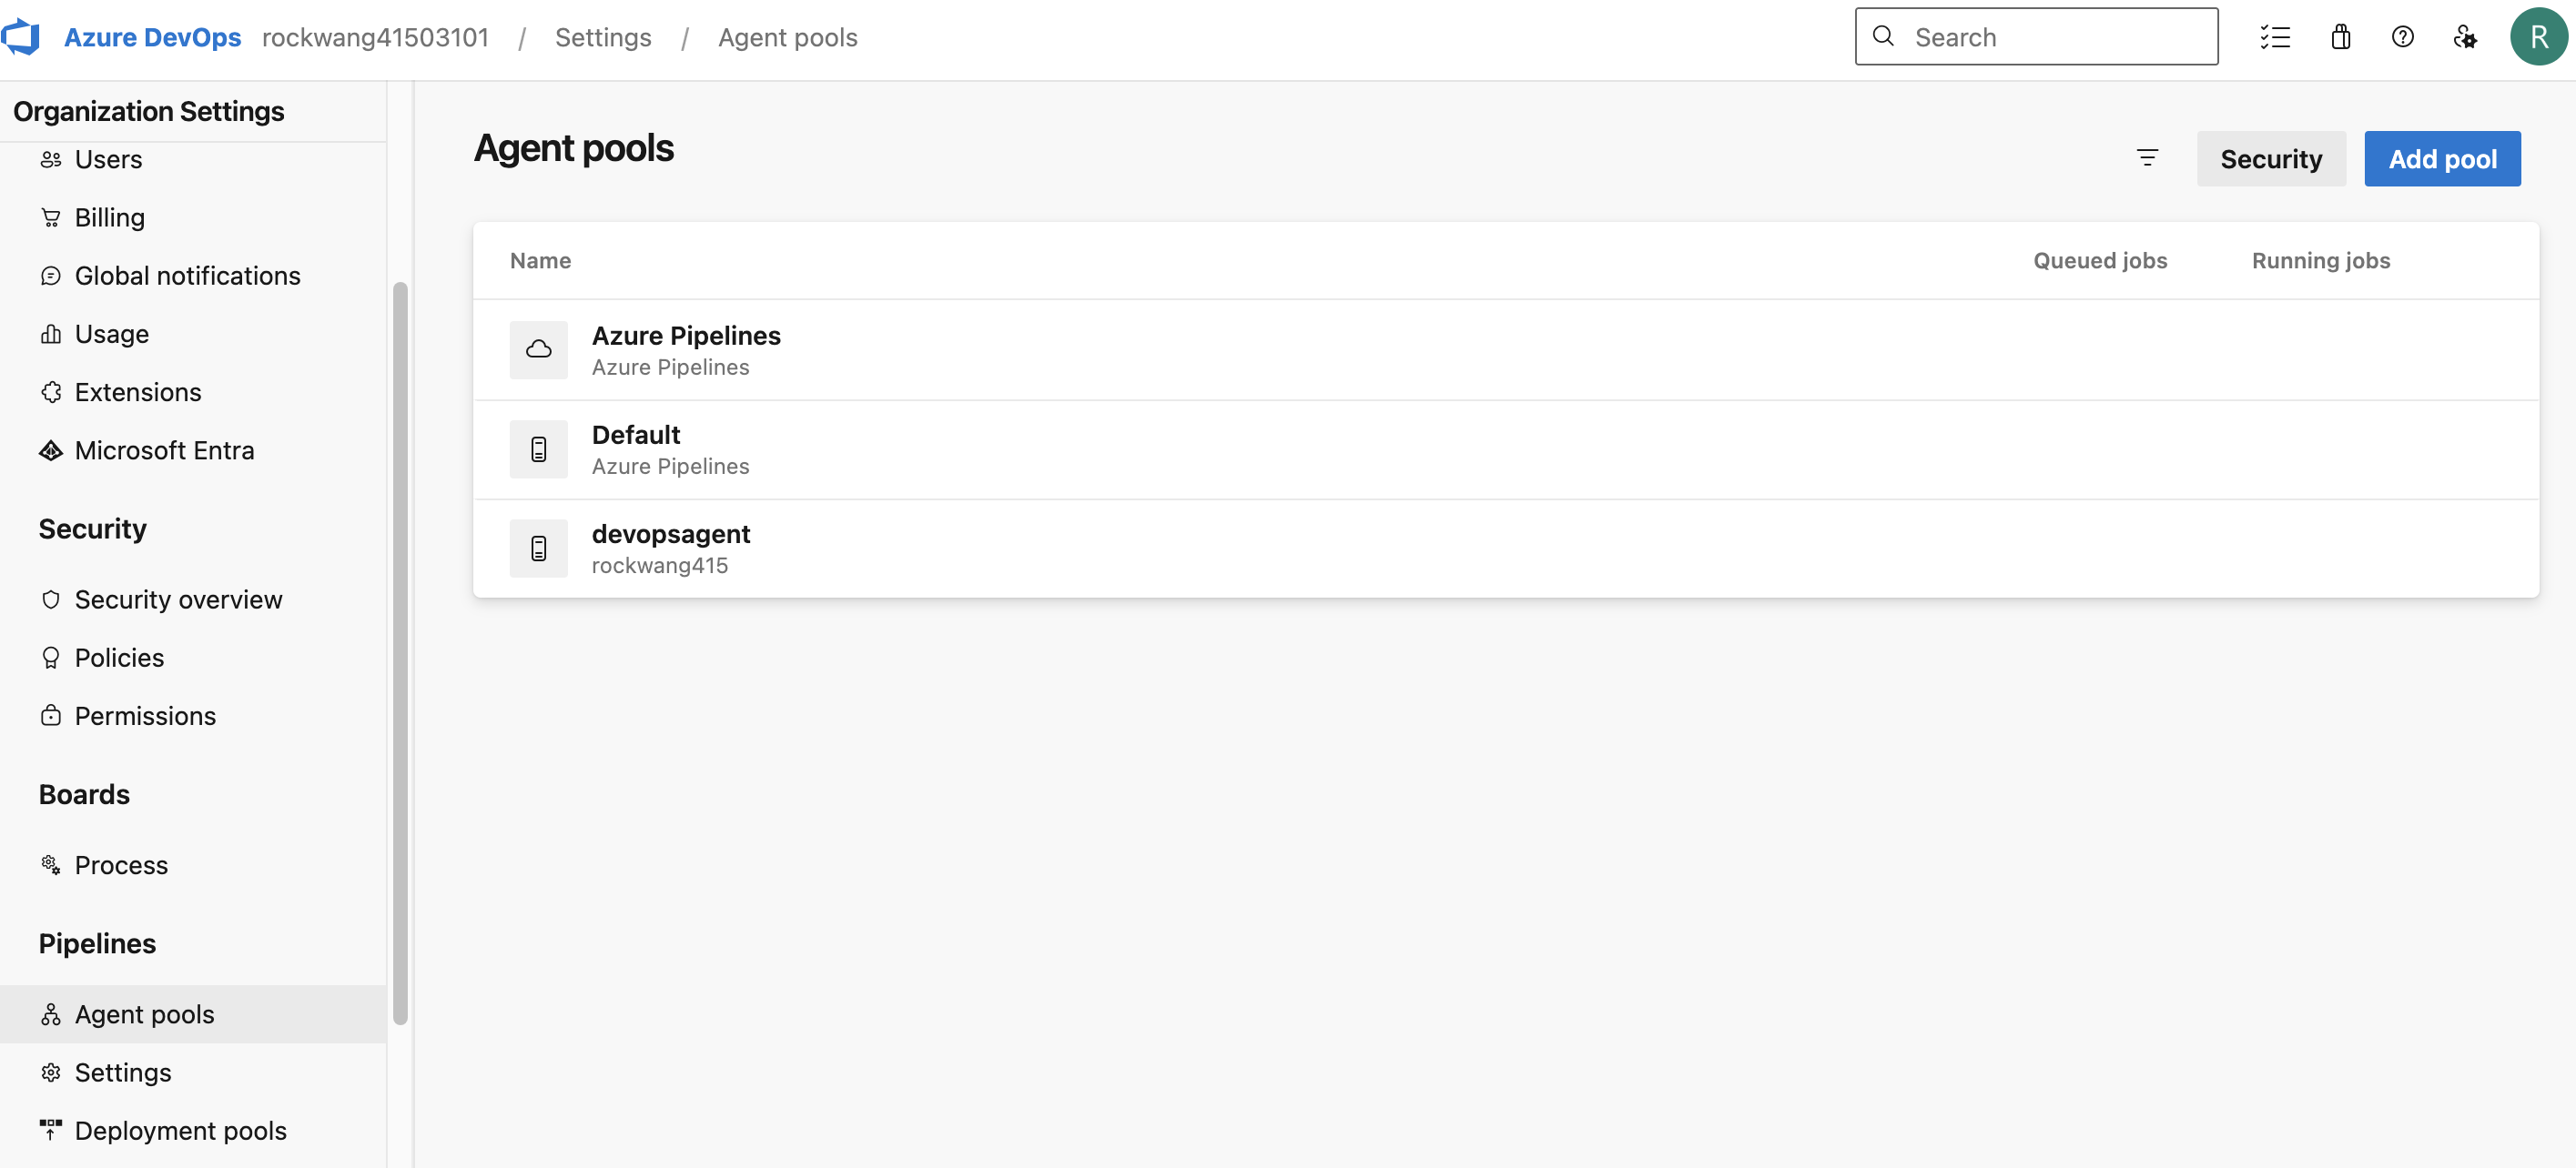Click the Azure Pipelines cloud pool icon

[538, 349]
